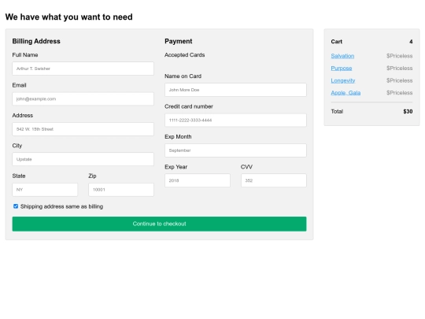This screenshot has width=425, height=319.
Task: Click the Total amount $30
Action: coord(408,112)
